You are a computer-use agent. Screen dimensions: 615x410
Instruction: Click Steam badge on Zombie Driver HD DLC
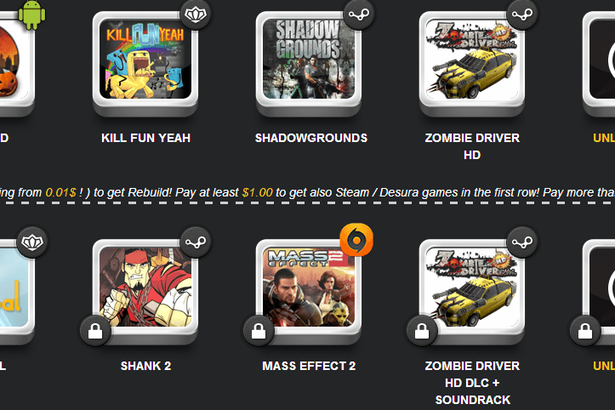coord(522,242)
